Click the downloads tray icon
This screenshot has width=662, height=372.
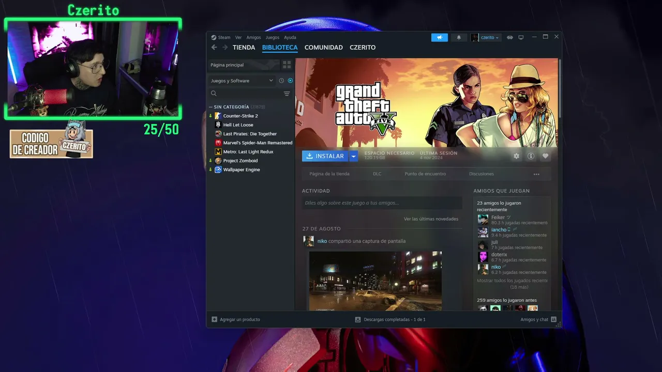tap(357, 319)
